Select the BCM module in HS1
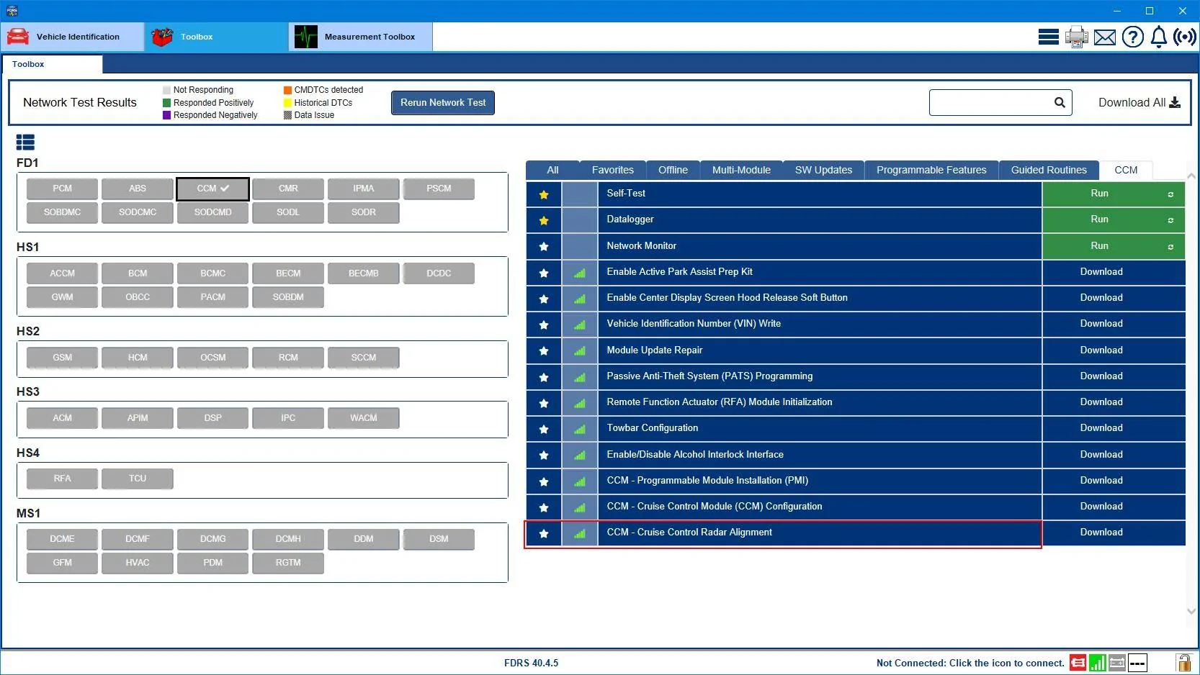1200x675 pixels. click(138, 273)
